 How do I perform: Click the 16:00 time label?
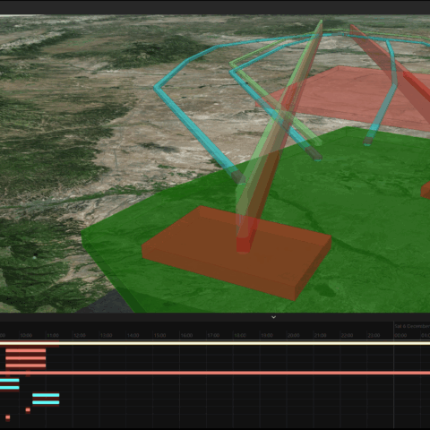[186, 336]
